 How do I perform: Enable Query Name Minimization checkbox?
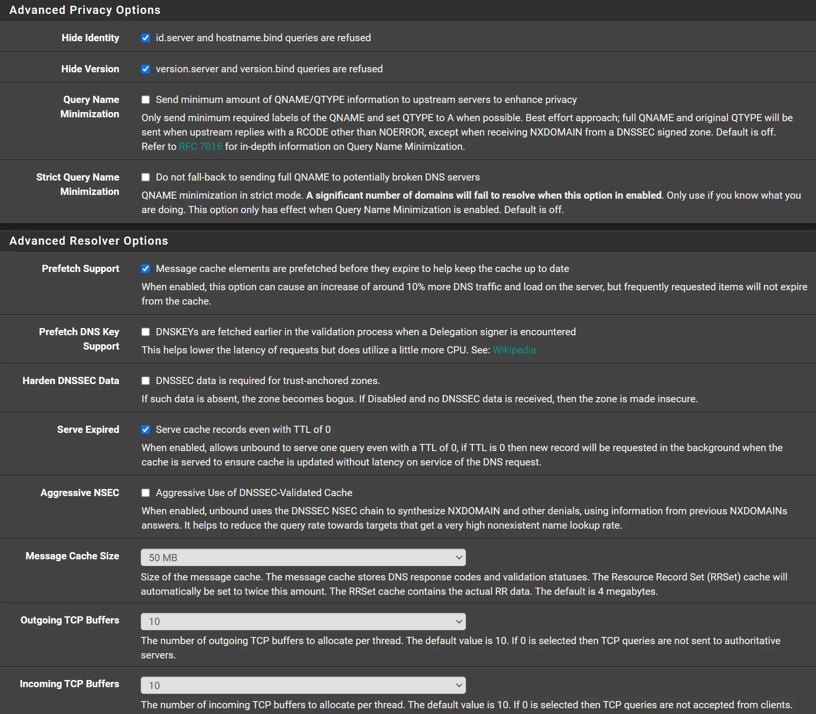[146, 100]
